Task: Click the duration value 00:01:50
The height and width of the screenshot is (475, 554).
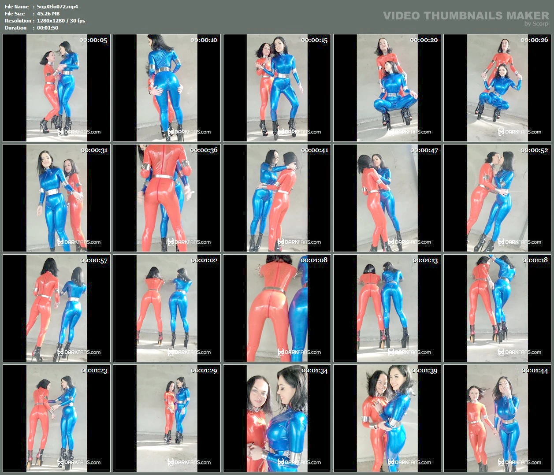Action: (x=48, y=28)
